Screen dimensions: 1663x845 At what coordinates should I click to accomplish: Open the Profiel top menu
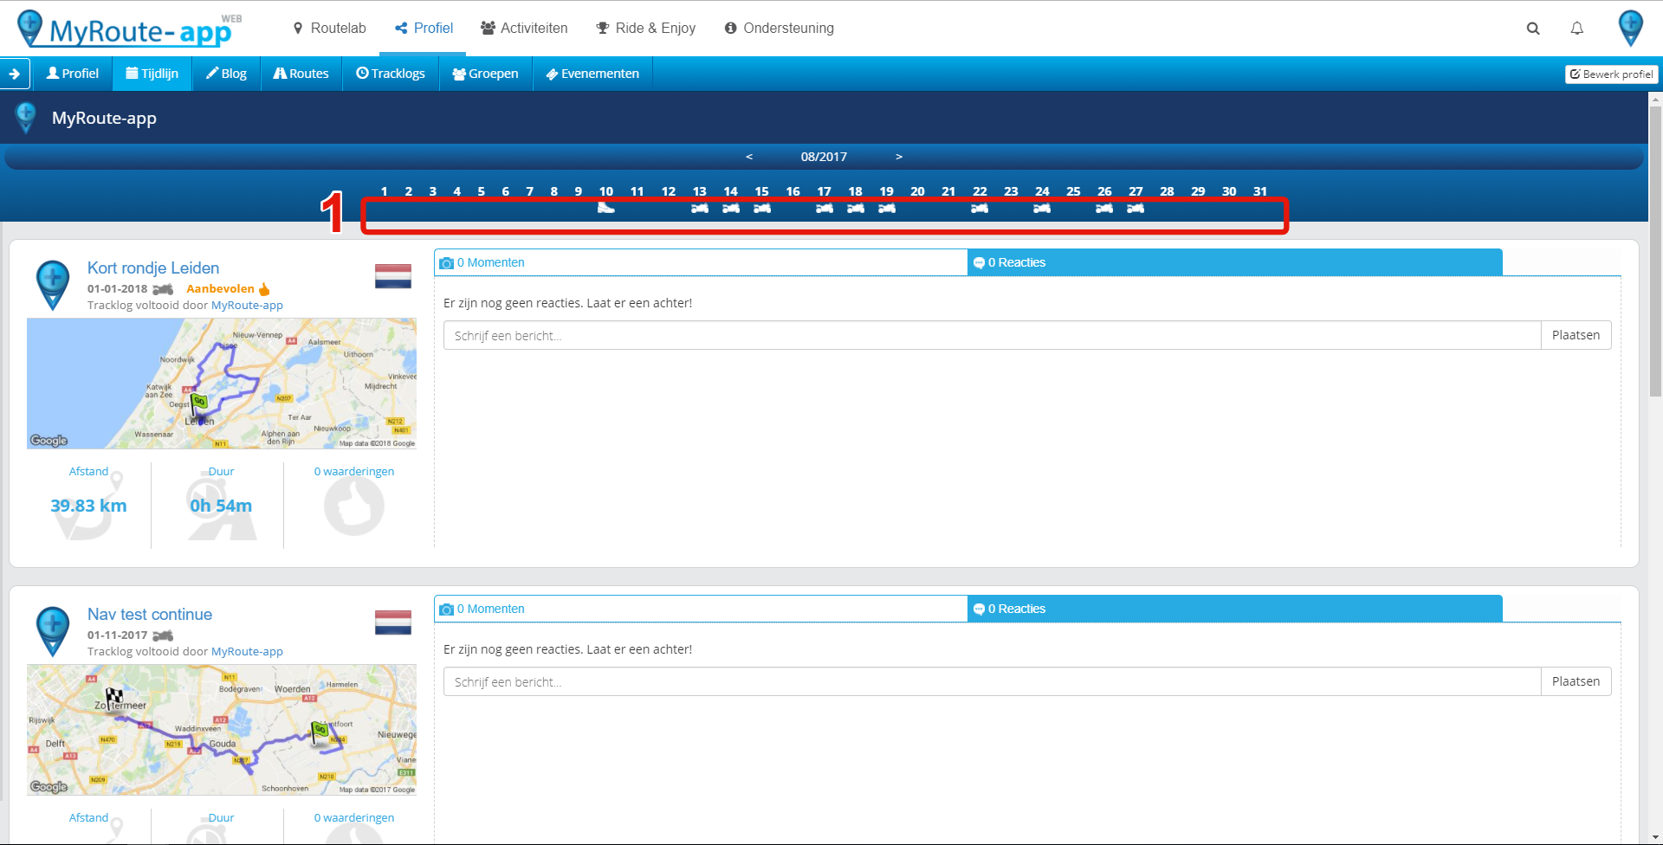(424, 28)
